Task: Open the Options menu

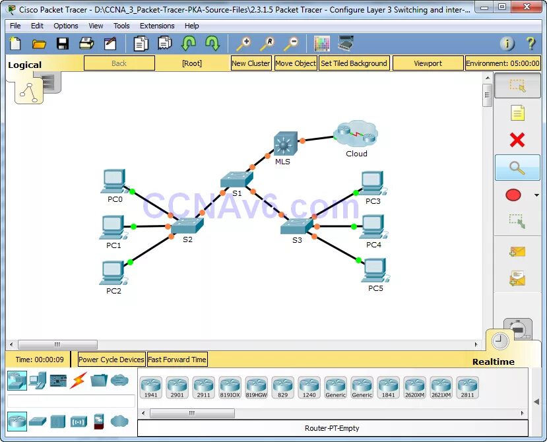Action: tap(65, 26)
